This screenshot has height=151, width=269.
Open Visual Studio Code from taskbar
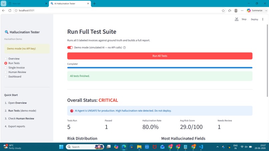click(x=201, y=147)
